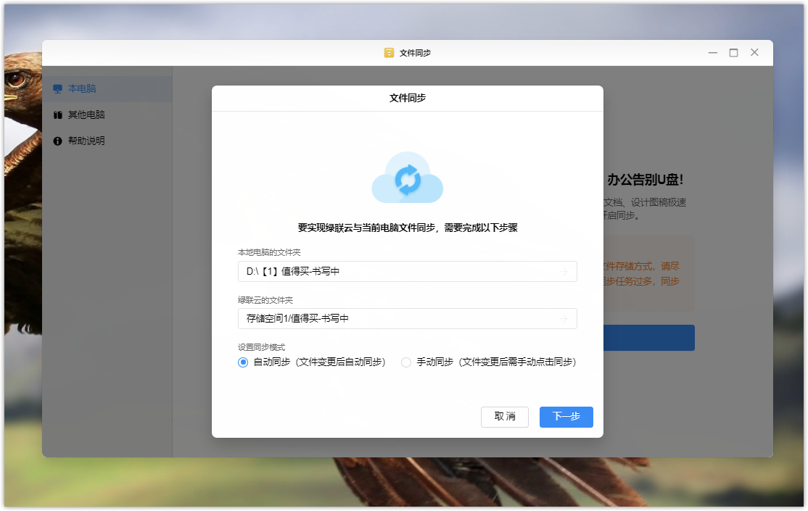Viewport: 808px width, 511px height.
Task: Close the 文件同步 window
Action: click(754, 53)
